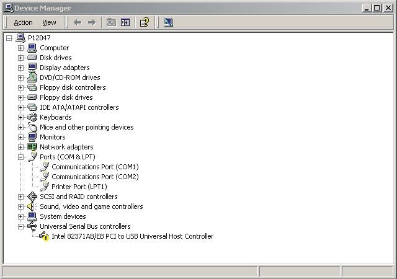397x279 pixels.
Task: Click the Back arrow toolbar icon
Action: point(78,22)
